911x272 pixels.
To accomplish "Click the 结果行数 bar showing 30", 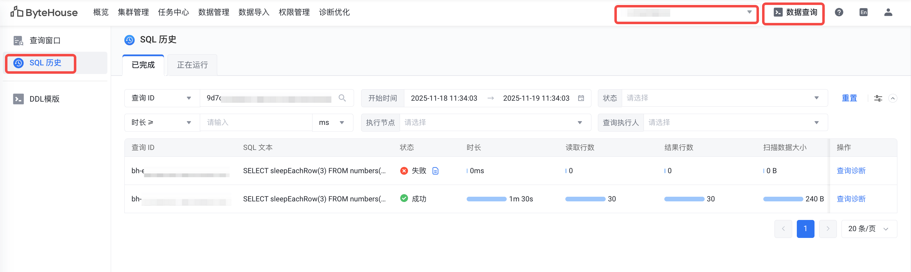I will coord(684,199).
